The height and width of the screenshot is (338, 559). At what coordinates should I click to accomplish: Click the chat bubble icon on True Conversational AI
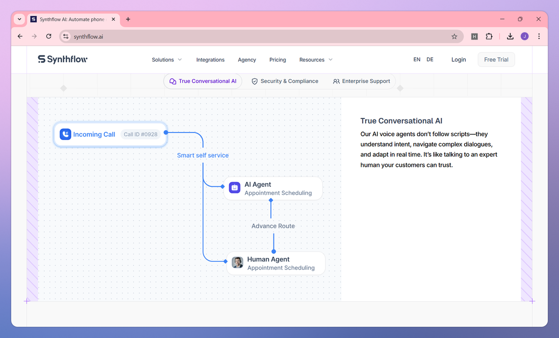172,81
